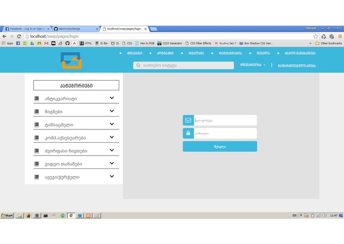This screenshot has width=344, height=244.
Task: Click the taskbar clock showing 11:47
Action: click(334, 215)
